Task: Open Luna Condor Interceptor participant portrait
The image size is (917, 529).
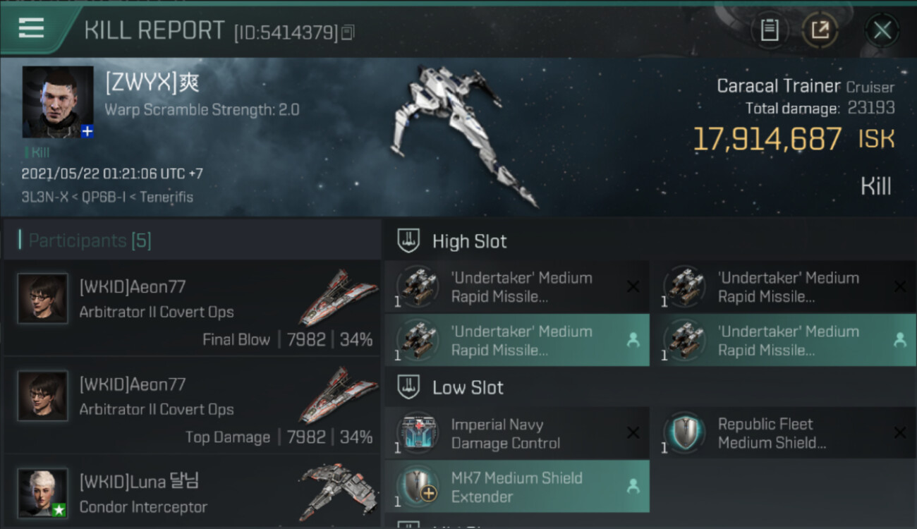Action: (x=43, y=492)
